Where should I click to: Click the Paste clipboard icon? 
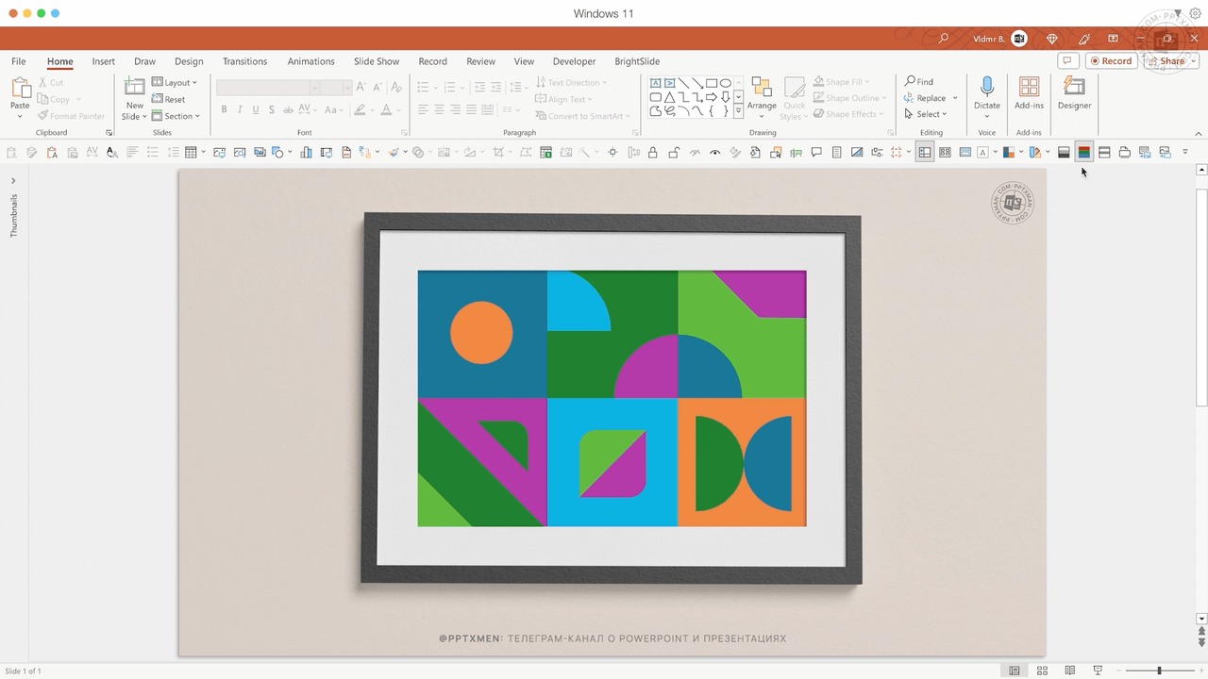(20, 90)
